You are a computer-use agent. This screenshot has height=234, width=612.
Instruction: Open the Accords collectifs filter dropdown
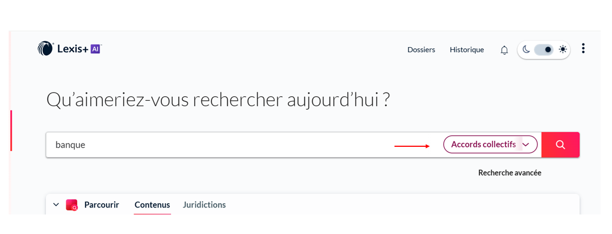[483, 145]
